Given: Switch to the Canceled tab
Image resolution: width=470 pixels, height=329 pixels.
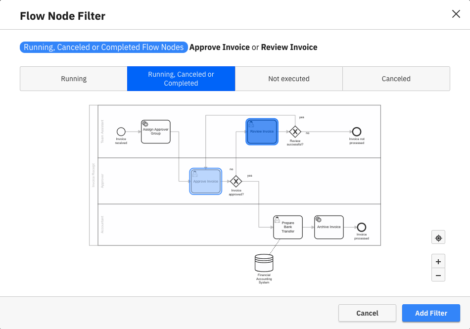Looking at the screenshot, I should tap(396, 78).
